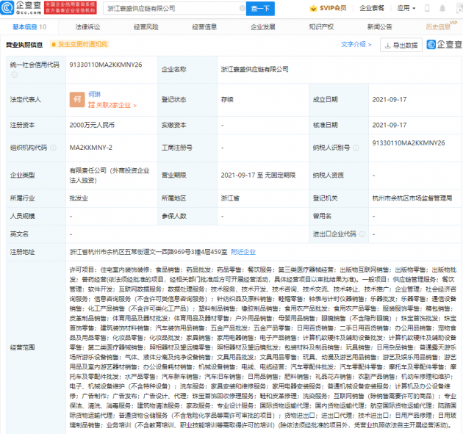Clear the search box with the X icon
The image size is (463, 434).
(x=234, y=8)
